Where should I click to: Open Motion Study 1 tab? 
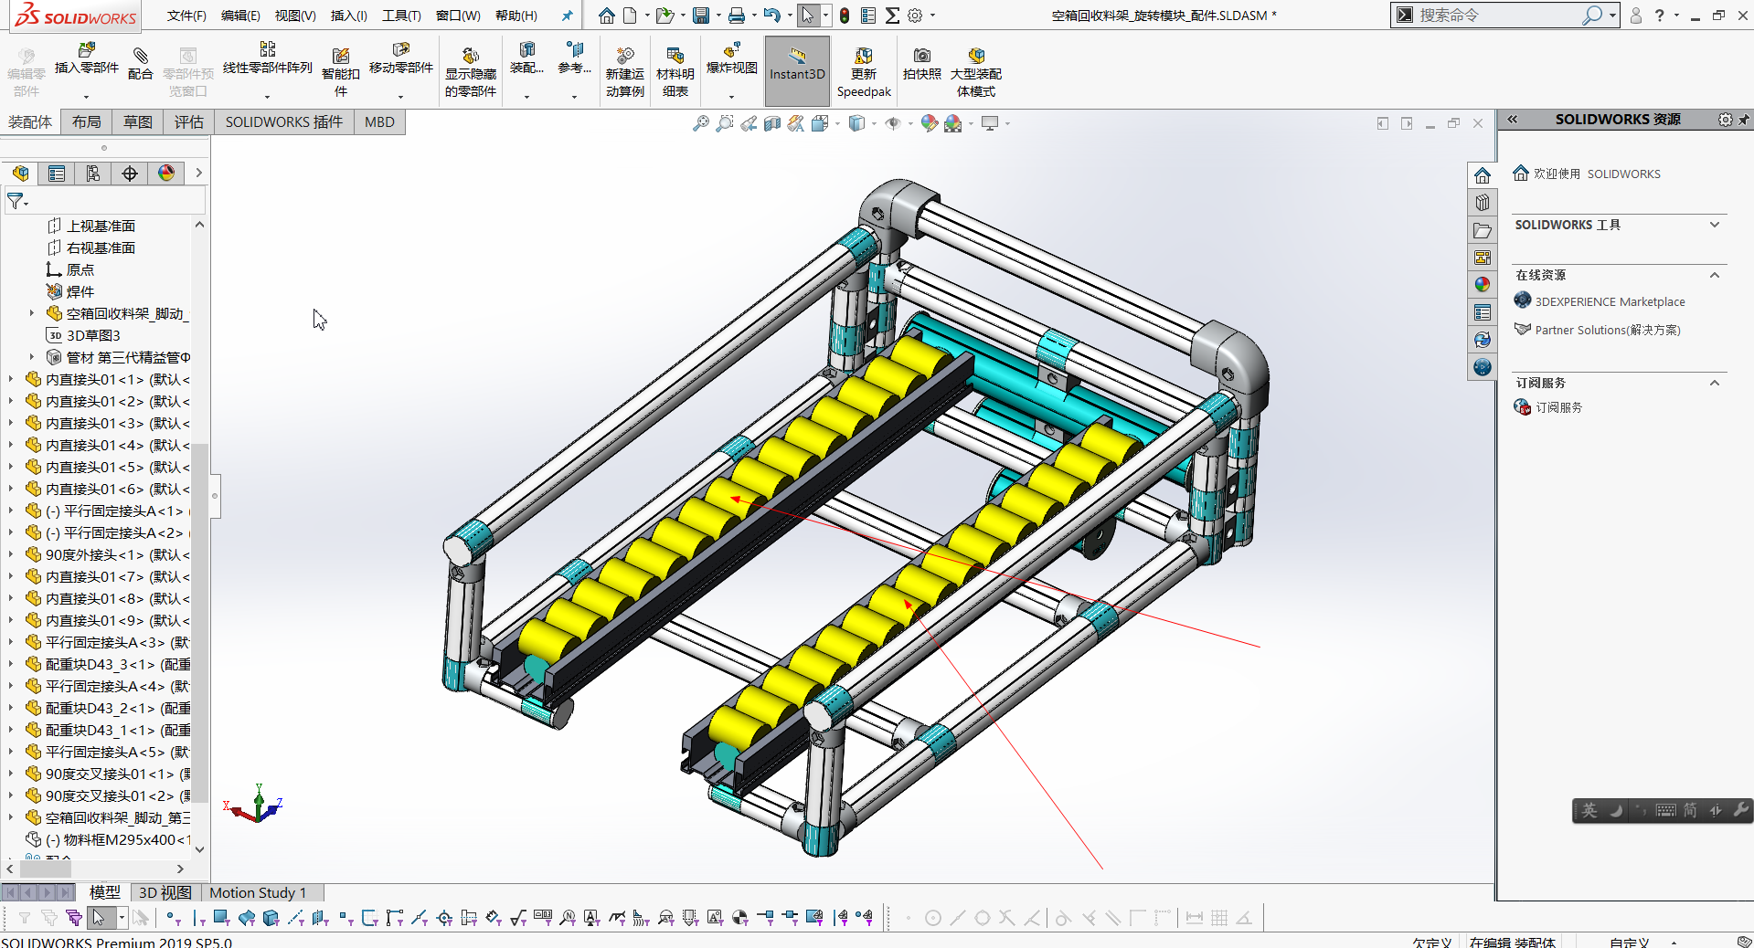[x=258, y=892]
